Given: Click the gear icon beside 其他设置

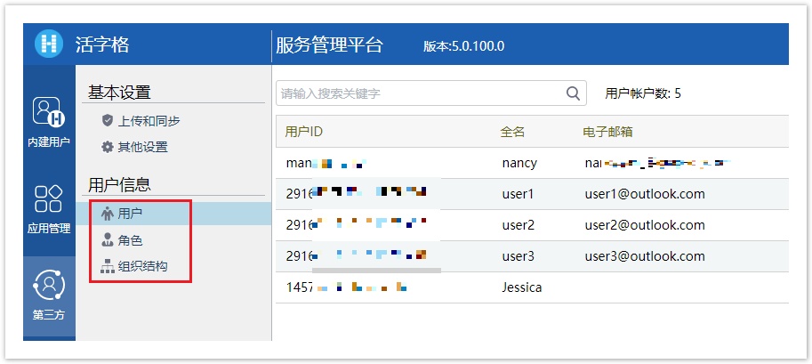Looking at the screenshot, I should coord(108,147).
